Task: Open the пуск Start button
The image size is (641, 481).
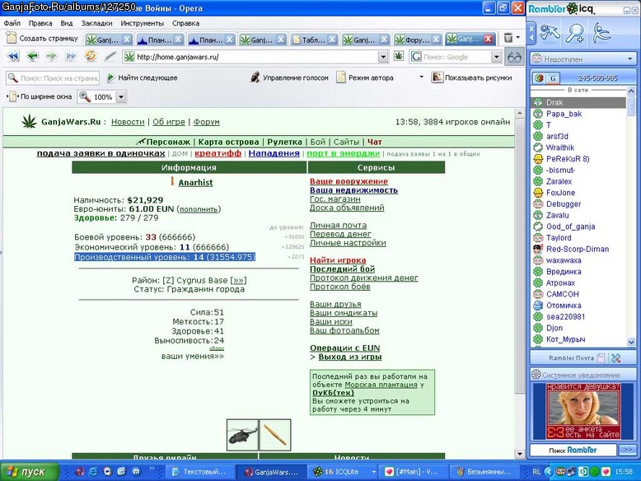Action: click(x=30, y=472)
